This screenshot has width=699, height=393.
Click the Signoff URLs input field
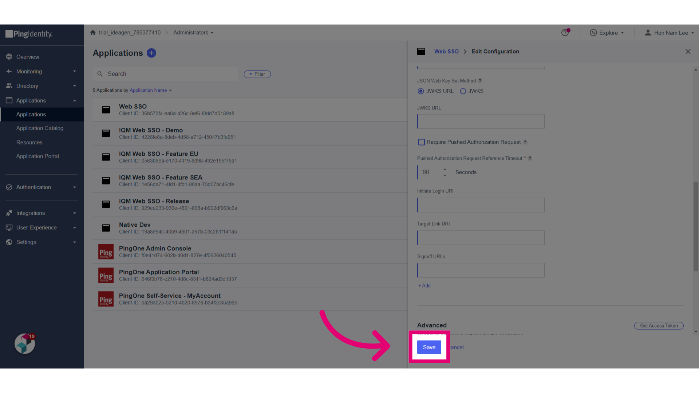pyautogui.click(x=481, y=270)
